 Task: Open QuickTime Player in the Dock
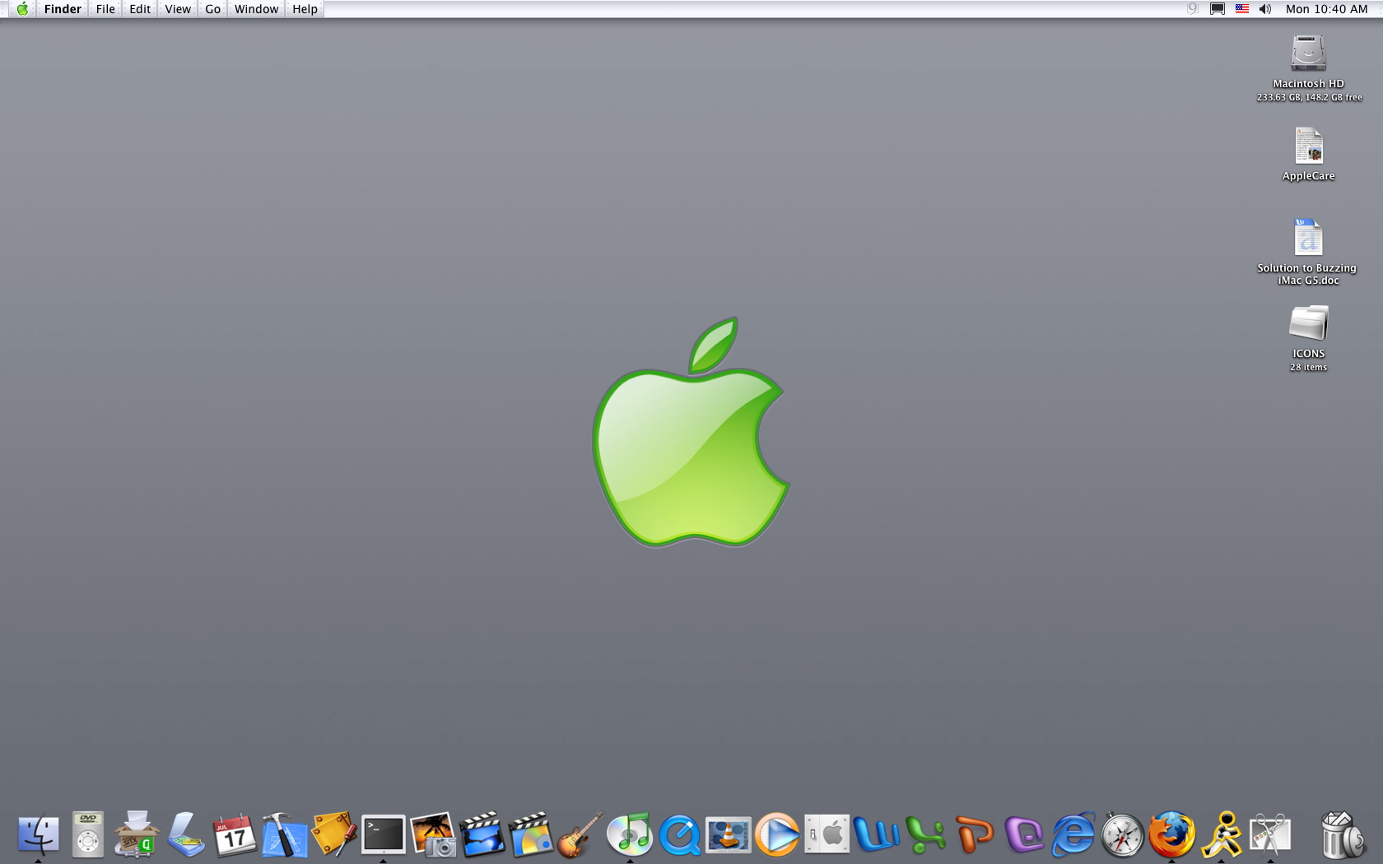point(680,835)
